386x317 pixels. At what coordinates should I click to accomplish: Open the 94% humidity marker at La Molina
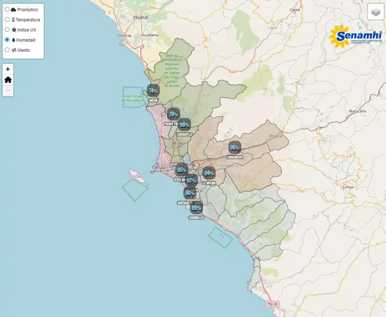pos(209,173)
